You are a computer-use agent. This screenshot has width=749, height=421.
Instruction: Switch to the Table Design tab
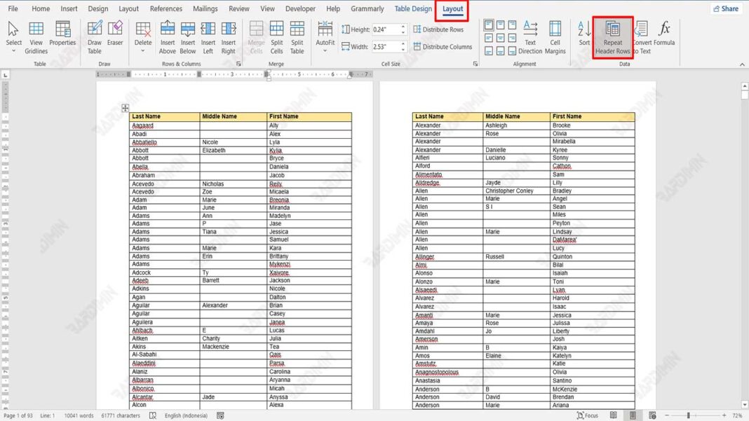click(x=413, y=9)
